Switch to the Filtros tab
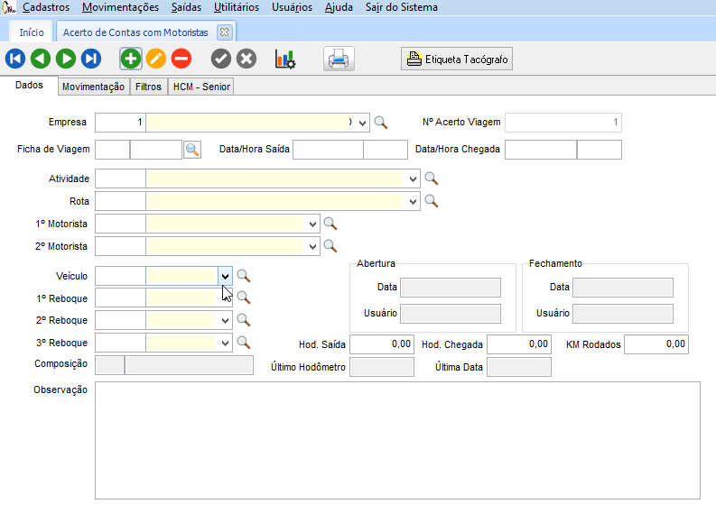 [148, 87]
